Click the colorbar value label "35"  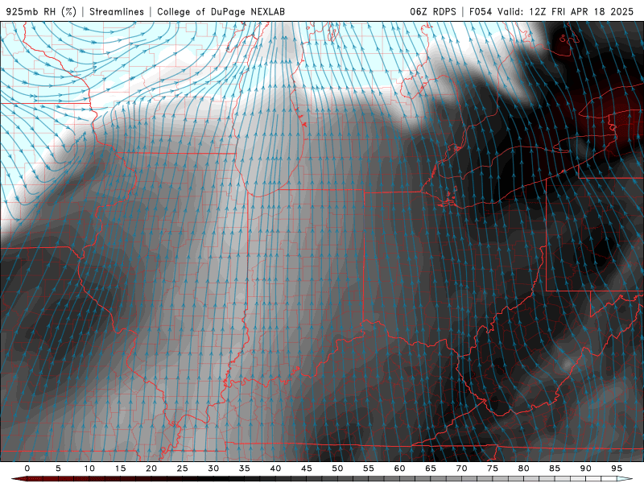click(x=245, y=469)
